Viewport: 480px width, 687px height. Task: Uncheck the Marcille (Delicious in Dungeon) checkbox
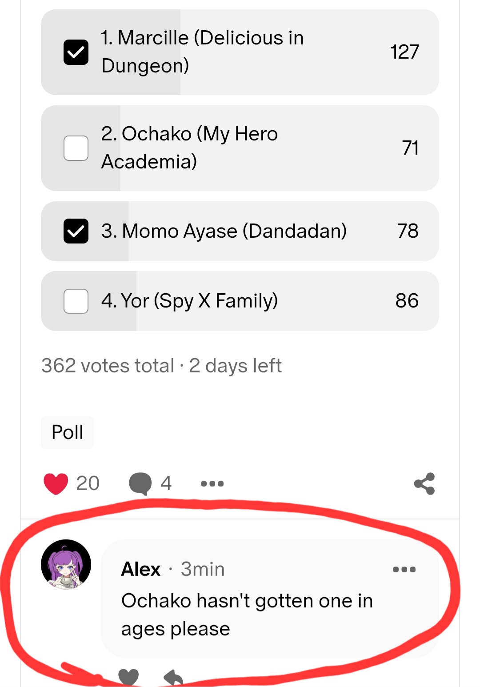(x=76, y=52)
